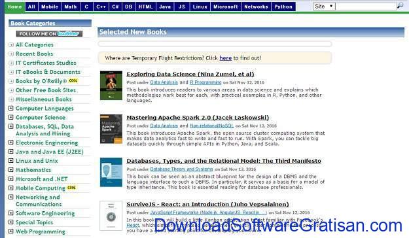Open the JS tab

182,7
